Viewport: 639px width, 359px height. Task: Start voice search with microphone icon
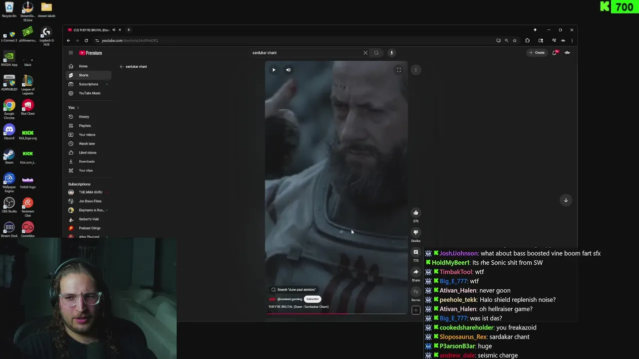392,53
